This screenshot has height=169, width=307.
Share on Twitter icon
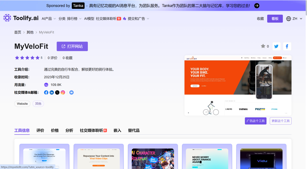(x=276, y=46)
